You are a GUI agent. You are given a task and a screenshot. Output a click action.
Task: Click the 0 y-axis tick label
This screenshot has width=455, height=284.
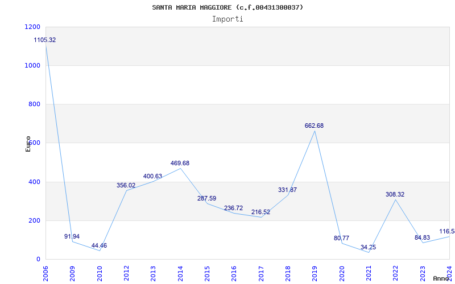tap(38, 260)
